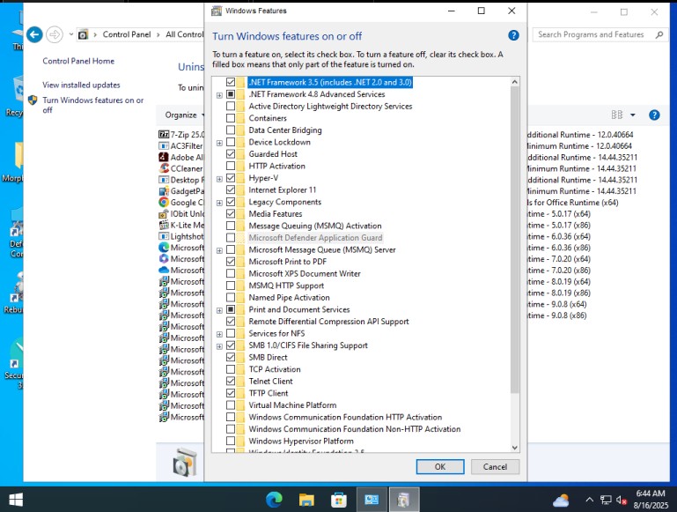Click the 7-Zip program icon in list
The height and width of the screenshot is (512, 677).
(x=164, y=134)
